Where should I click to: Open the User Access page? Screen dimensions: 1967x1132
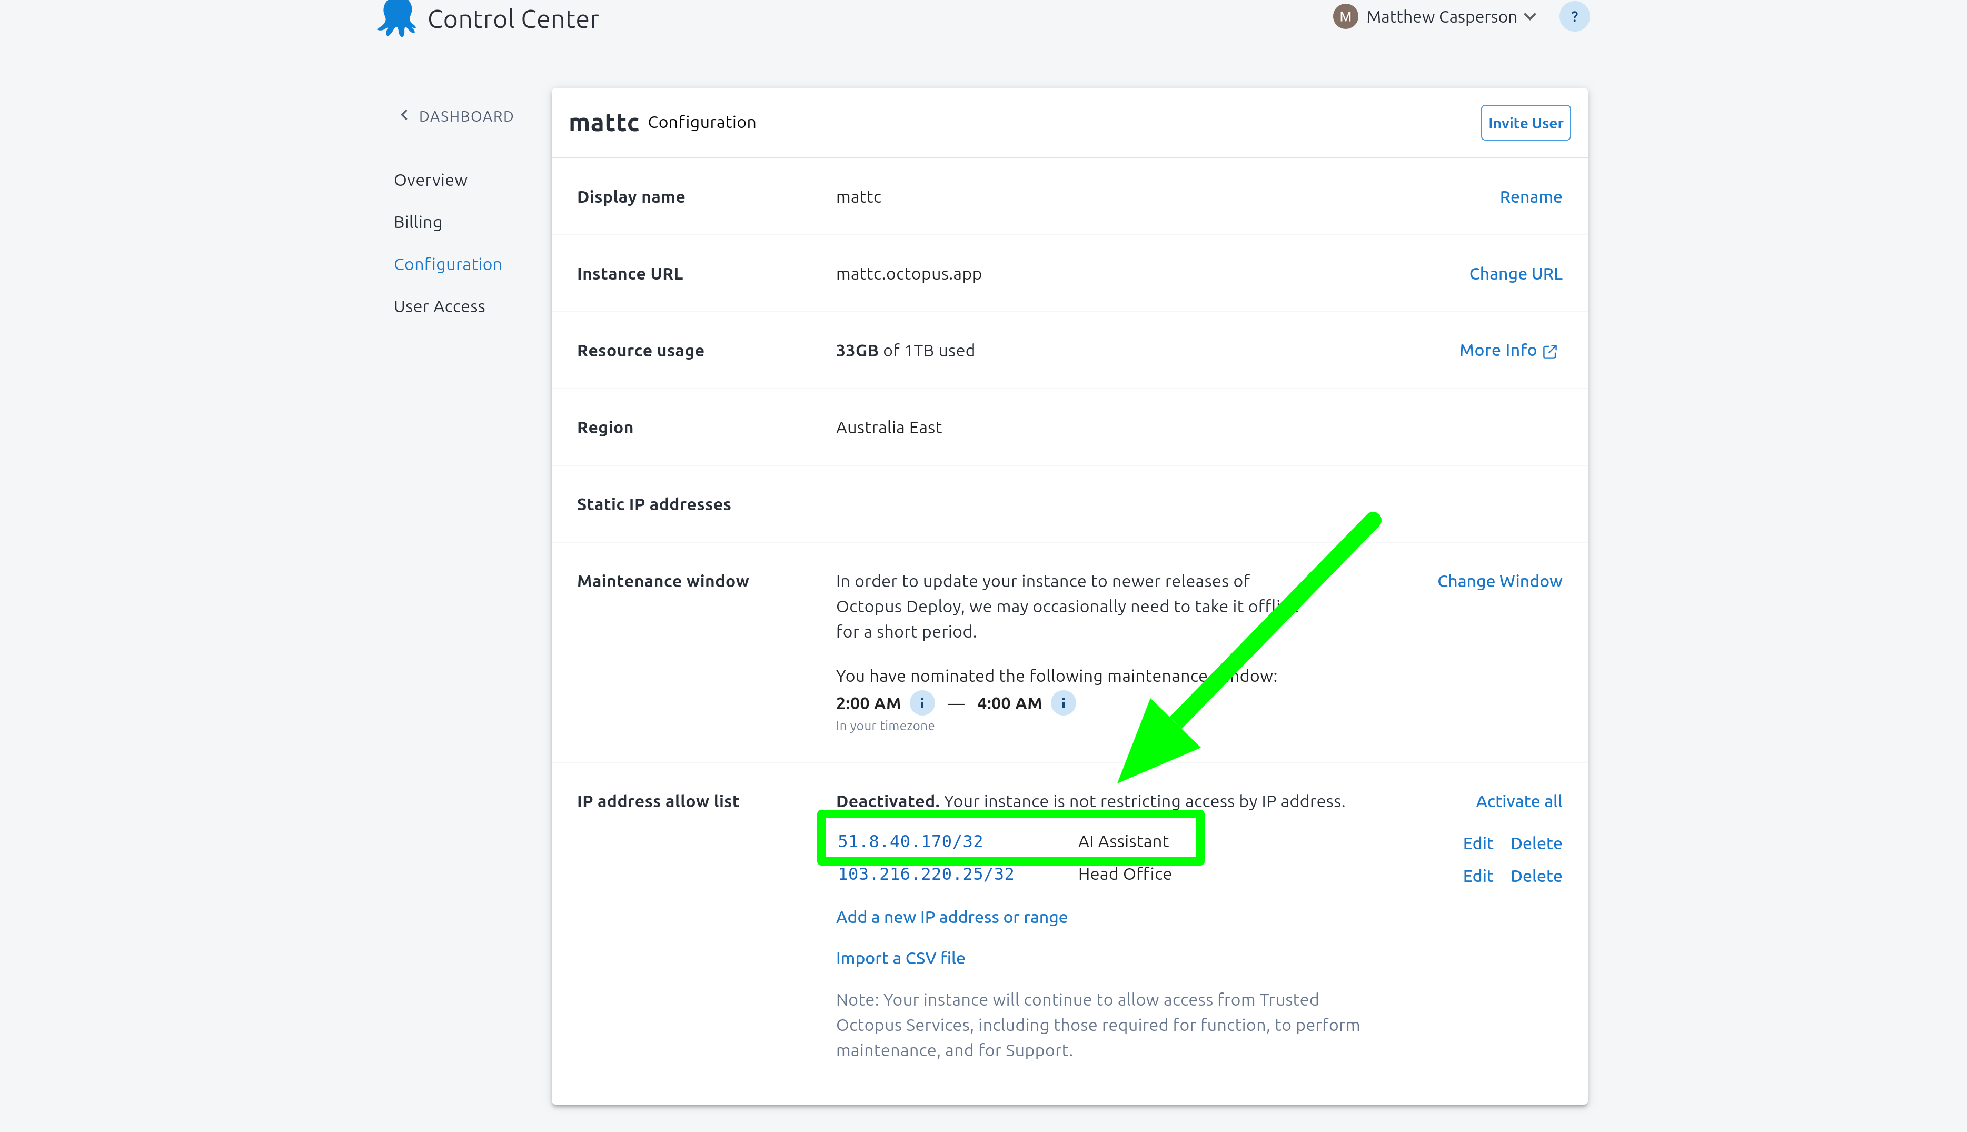[439, 306]
